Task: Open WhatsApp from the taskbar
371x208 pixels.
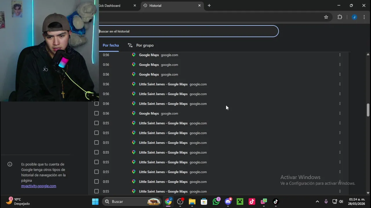Action: [216, 202]
